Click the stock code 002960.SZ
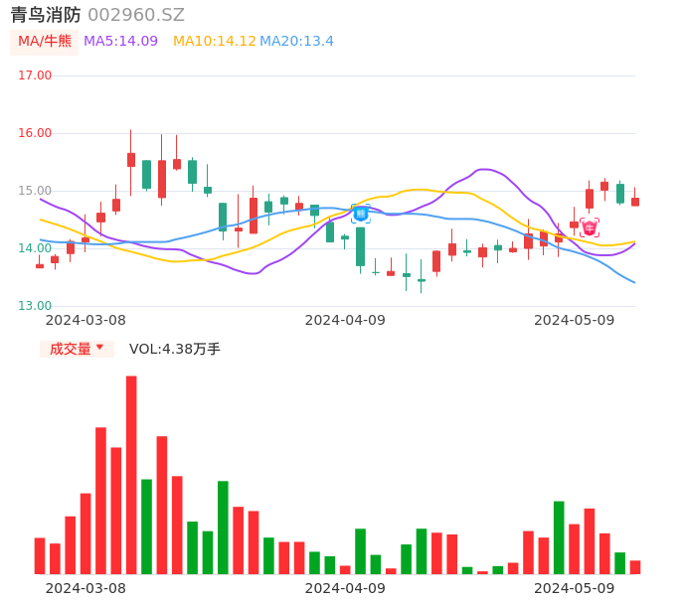The height and width of the screenshot is (602, 682). (136, 15)
